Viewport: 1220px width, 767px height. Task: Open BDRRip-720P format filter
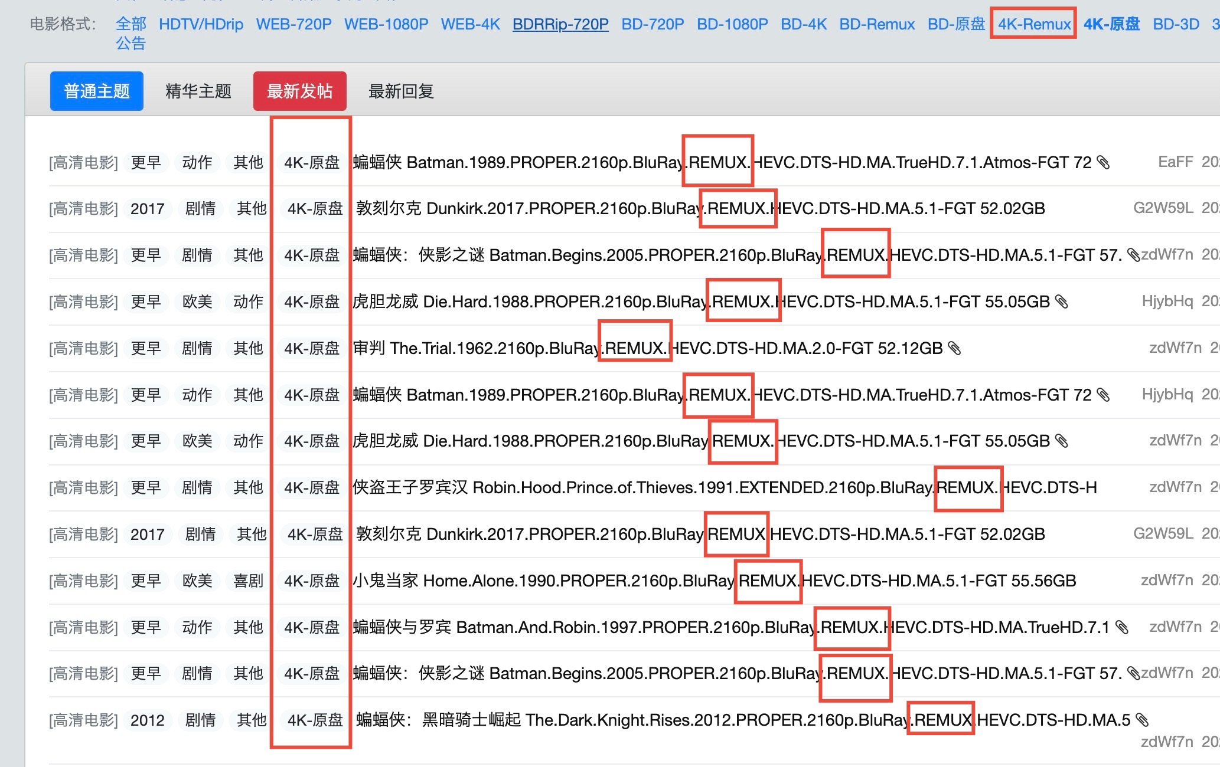560,24
